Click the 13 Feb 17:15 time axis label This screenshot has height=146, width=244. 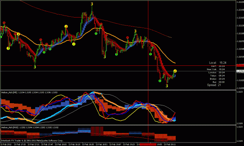(20, 144)
